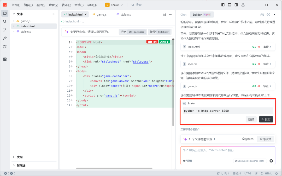
Task: Open the 编辑 menu
Action: click(28, 5)
